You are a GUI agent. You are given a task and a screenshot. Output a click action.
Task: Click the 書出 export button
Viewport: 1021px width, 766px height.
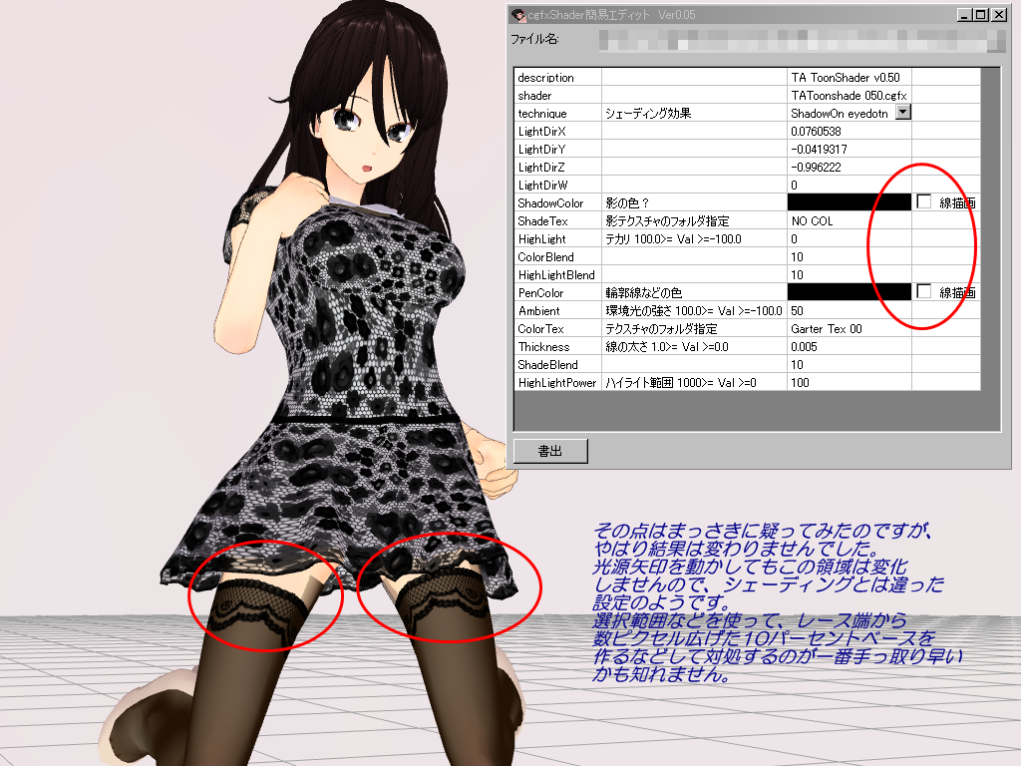550,451
